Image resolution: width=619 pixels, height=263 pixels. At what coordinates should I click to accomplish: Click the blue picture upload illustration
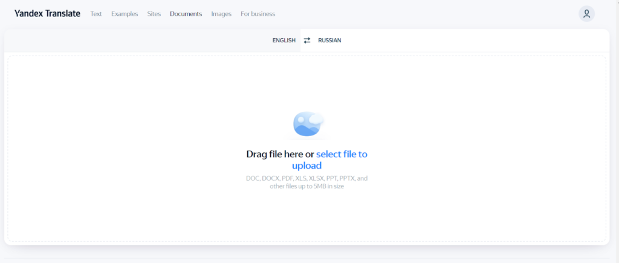pyautogui.click(x=308, y=124)
